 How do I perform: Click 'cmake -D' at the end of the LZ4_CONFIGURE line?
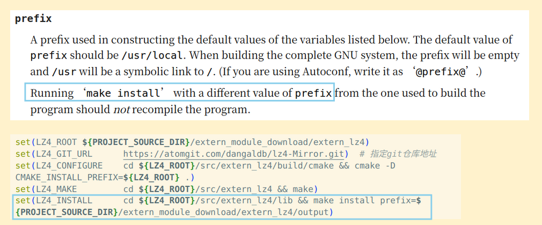coord(375,166)
